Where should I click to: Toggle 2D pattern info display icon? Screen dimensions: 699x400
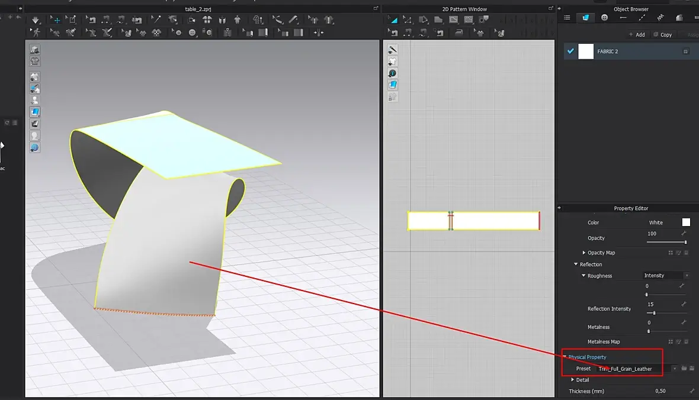tap(392, 73)
